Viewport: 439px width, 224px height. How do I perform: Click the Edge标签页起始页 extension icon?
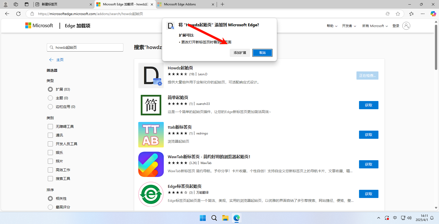[151, 194]
